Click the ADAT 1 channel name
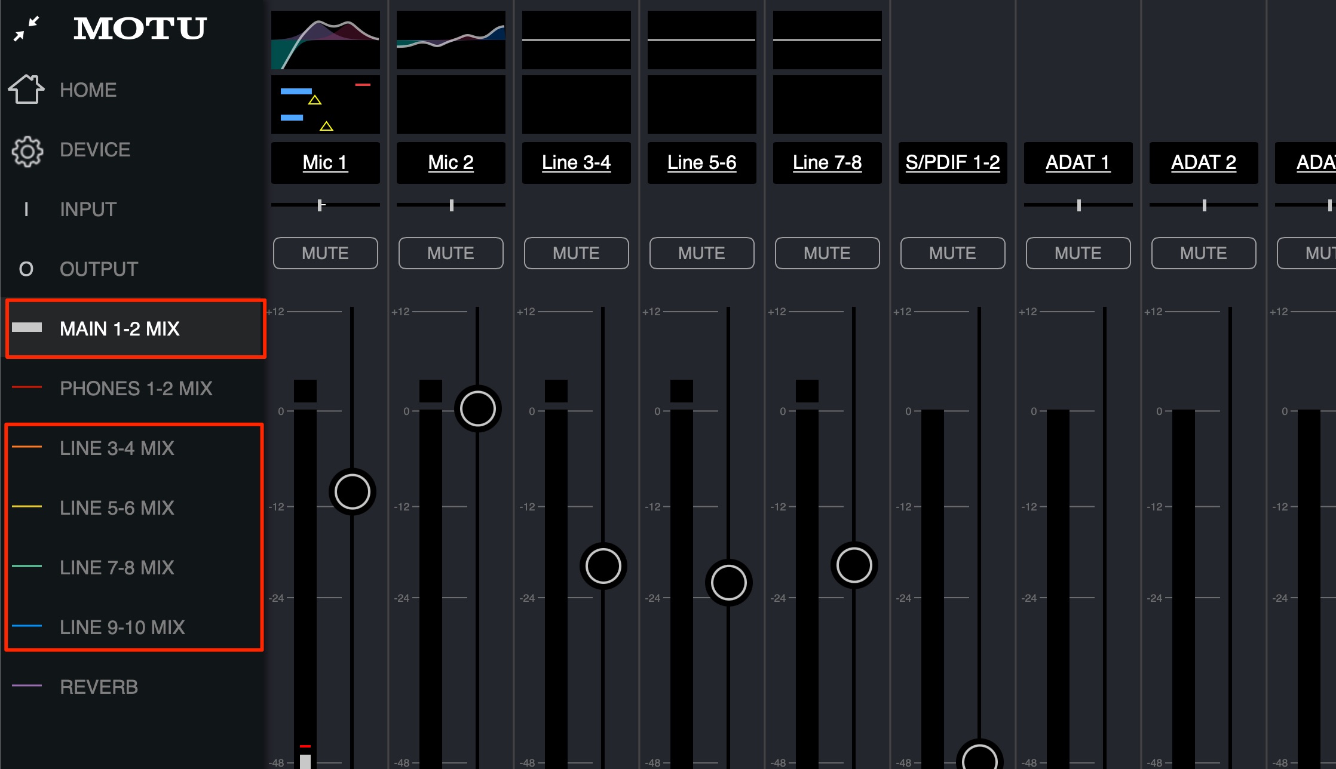The image size is (1336, 769). click(x=1078, y=162)
